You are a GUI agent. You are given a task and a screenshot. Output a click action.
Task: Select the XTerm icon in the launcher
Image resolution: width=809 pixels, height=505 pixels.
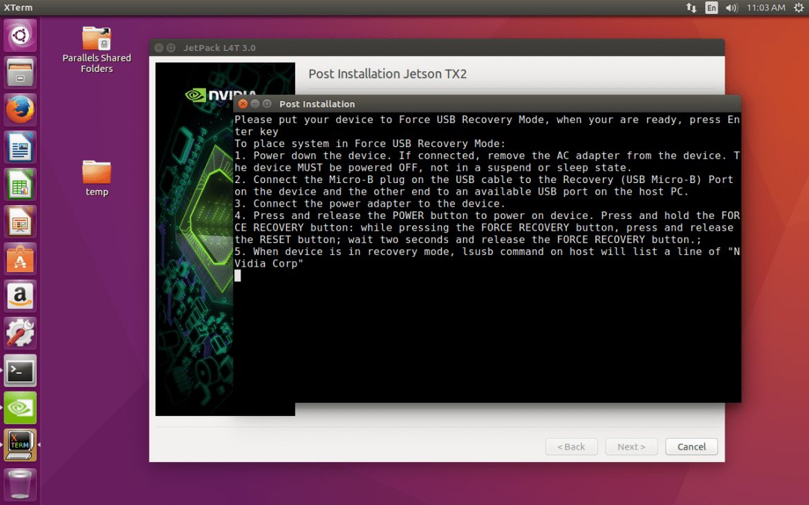click(20, 445)
